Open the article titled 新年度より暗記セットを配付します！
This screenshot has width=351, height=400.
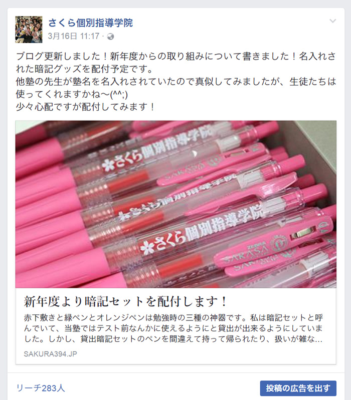125,301
